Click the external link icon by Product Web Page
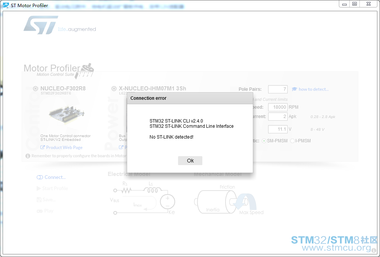This screenshot has height=257, width=380. pyautogui.click(x=42, y=147)
